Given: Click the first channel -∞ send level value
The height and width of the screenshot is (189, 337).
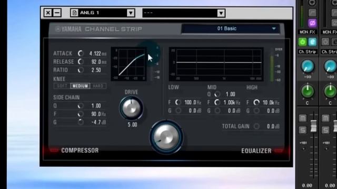Looking at the screenshot, I should 308,77.
